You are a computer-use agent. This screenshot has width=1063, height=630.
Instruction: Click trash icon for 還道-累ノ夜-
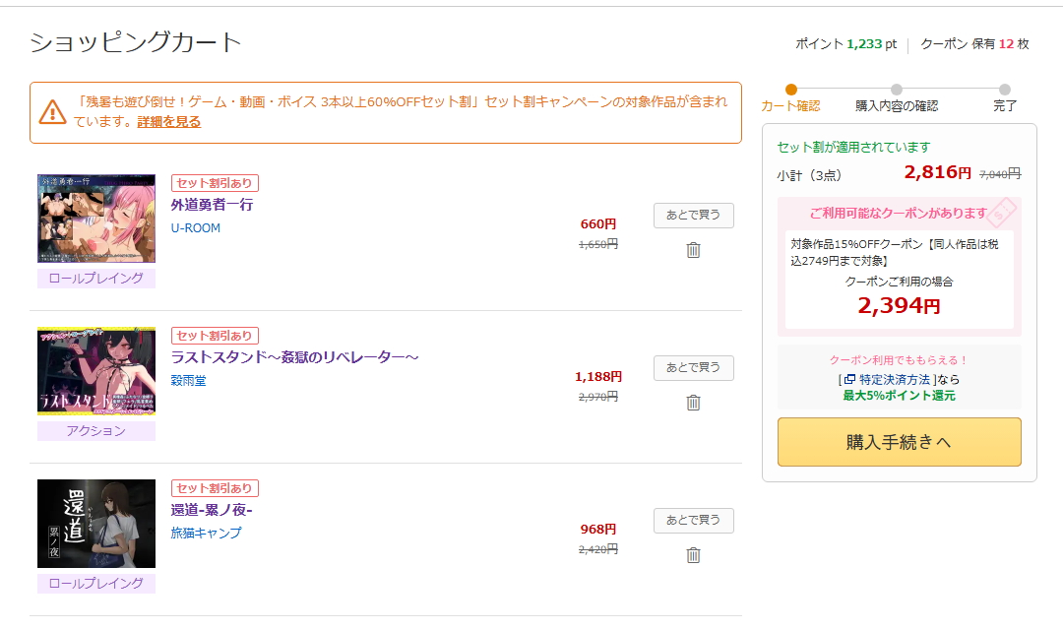tap(693, 555)
